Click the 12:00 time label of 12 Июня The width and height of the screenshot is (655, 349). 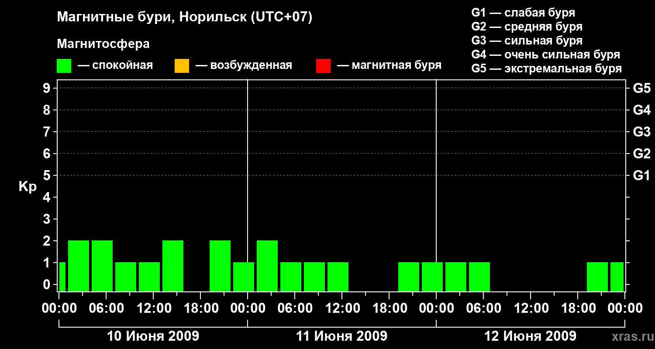coord(531,308)
